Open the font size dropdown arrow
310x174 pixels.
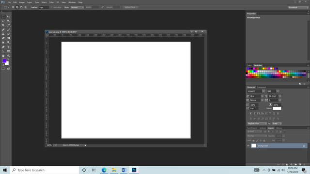262,96
